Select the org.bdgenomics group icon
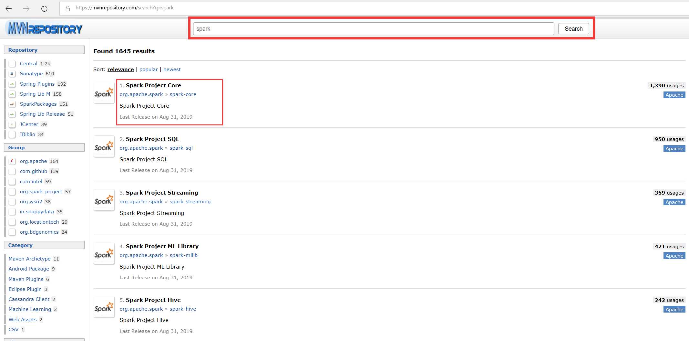The image size is (689, 341). click(x=12, y=232)
